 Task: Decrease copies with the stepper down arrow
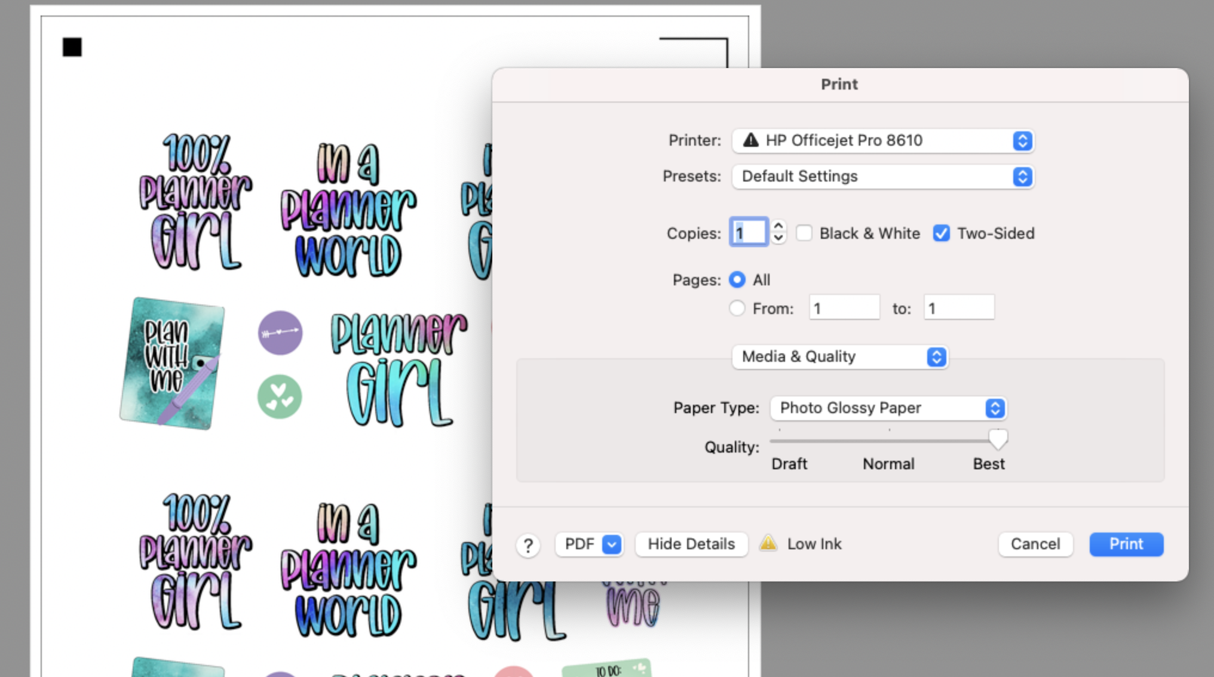pyautogui.click(x=778, y=238)
